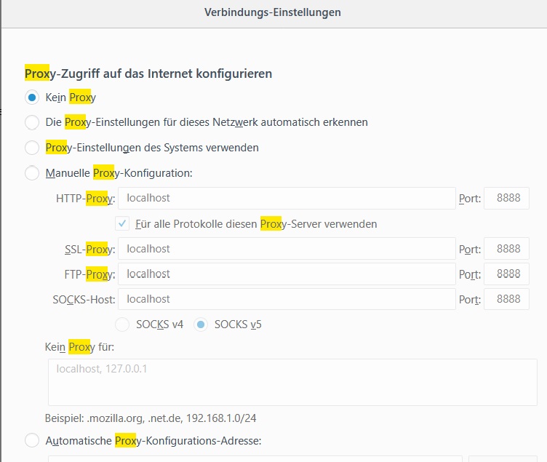547x462 pixels.
Task: Click the SSL-Proxy host field
Action: [x=287, y=249]
